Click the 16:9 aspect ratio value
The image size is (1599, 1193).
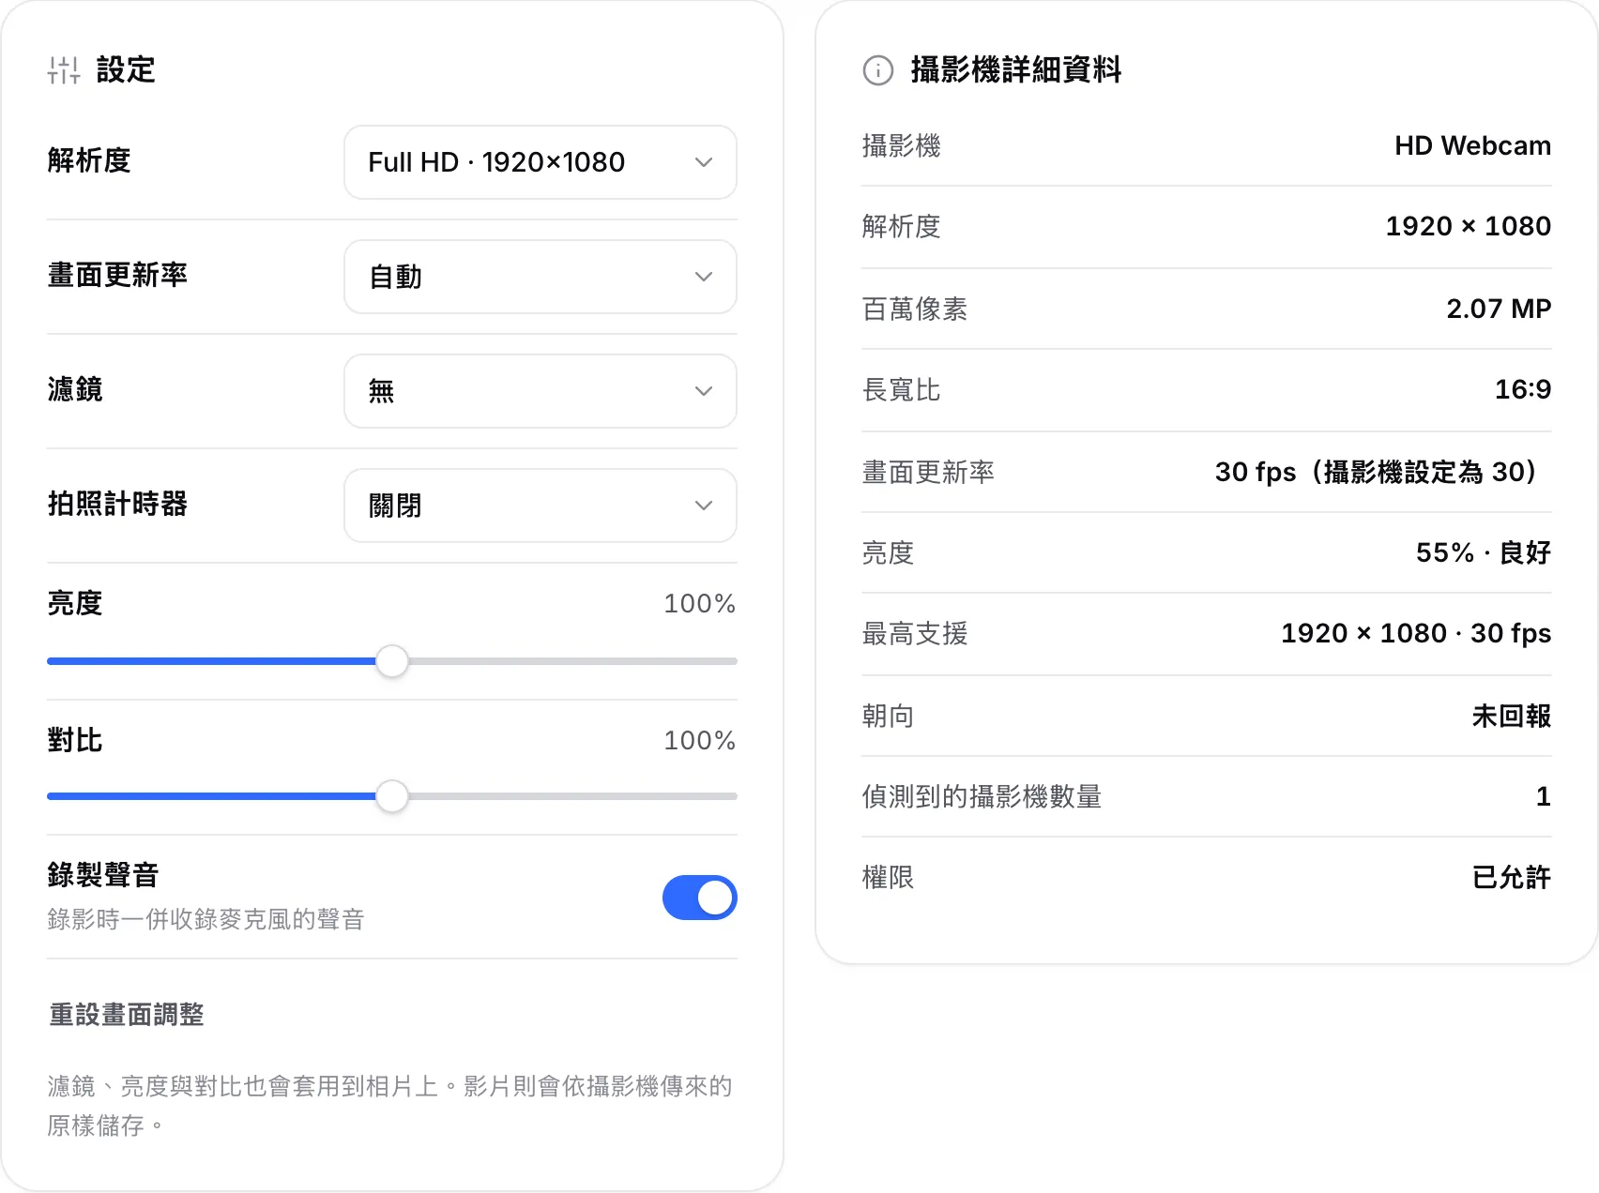(x=1522, y=389)
